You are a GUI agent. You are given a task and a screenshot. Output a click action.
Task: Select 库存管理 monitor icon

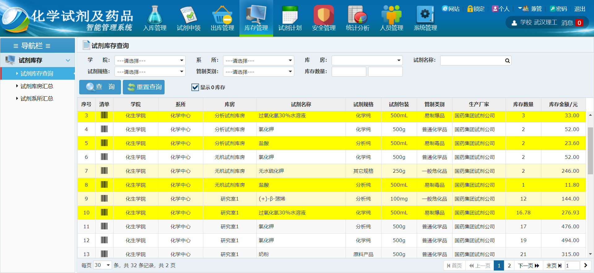pyautogui.click(x=256, y=15)
